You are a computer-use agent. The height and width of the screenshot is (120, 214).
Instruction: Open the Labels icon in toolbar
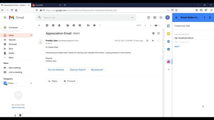pyautogui.click(x=94, y=25)
